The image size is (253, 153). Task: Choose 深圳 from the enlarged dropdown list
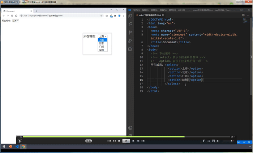[x=101, y=50]
